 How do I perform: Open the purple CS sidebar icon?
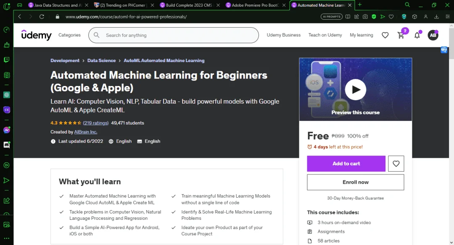[x=6, y=110]
